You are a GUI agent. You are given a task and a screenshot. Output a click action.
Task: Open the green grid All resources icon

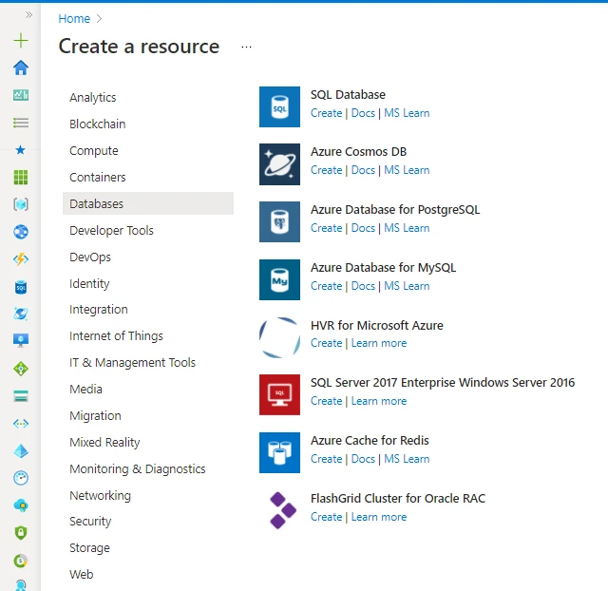(x=21, y=177)
